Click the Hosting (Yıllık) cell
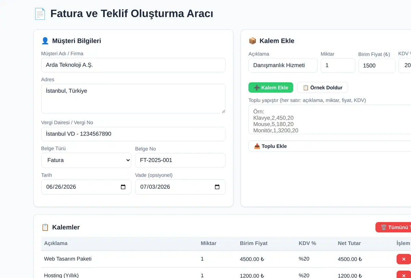Screen dimensions: 411x278 [x=61, y=275]
